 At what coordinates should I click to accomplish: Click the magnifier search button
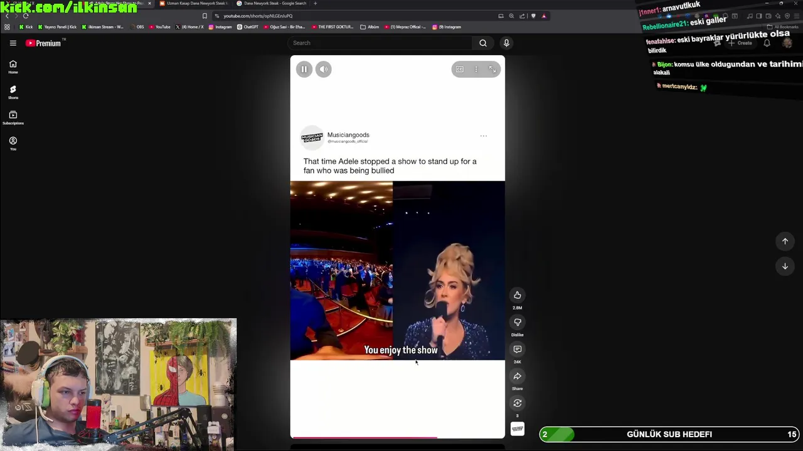tap(483, 43)
